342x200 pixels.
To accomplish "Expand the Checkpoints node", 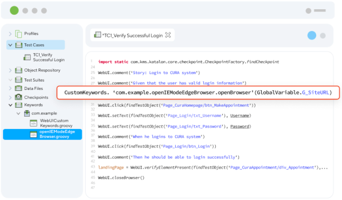I will [x=10, y=97].
